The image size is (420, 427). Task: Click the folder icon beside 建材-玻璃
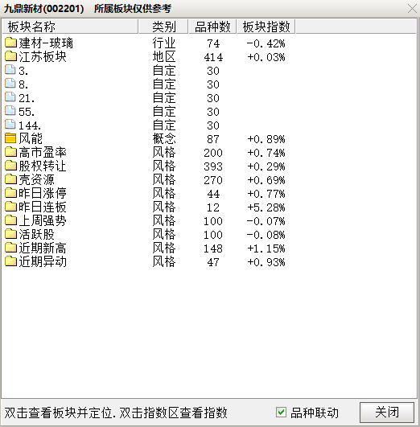tap(10, 43)
